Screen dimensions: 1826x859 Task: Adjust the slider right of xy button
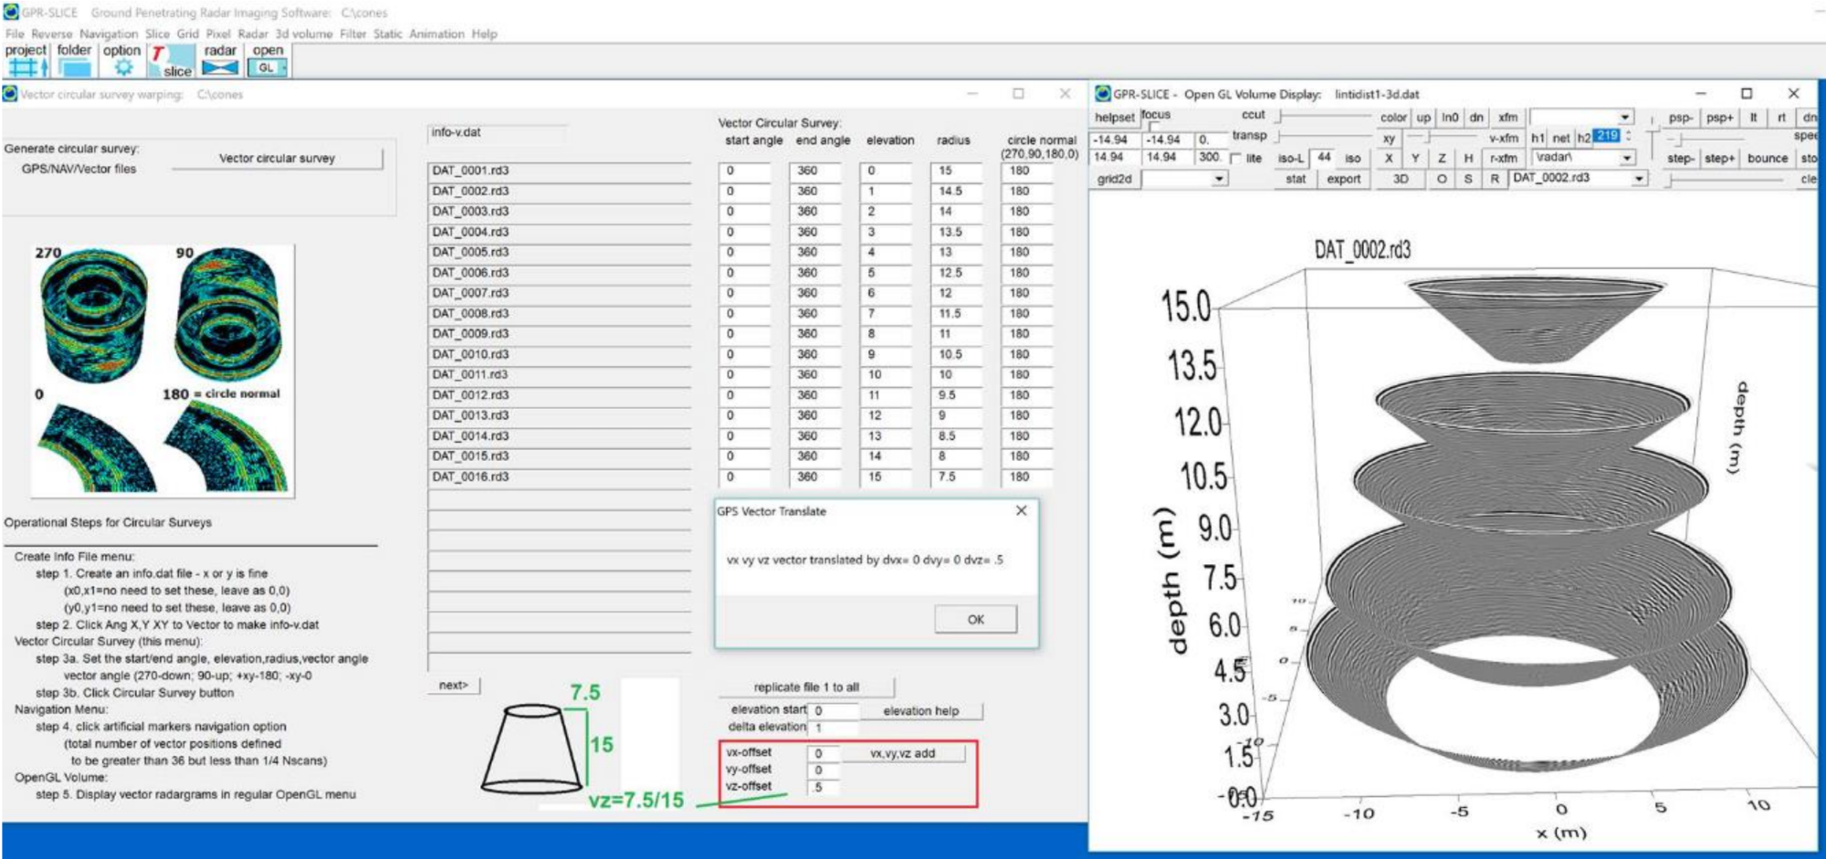point(1443,137)
